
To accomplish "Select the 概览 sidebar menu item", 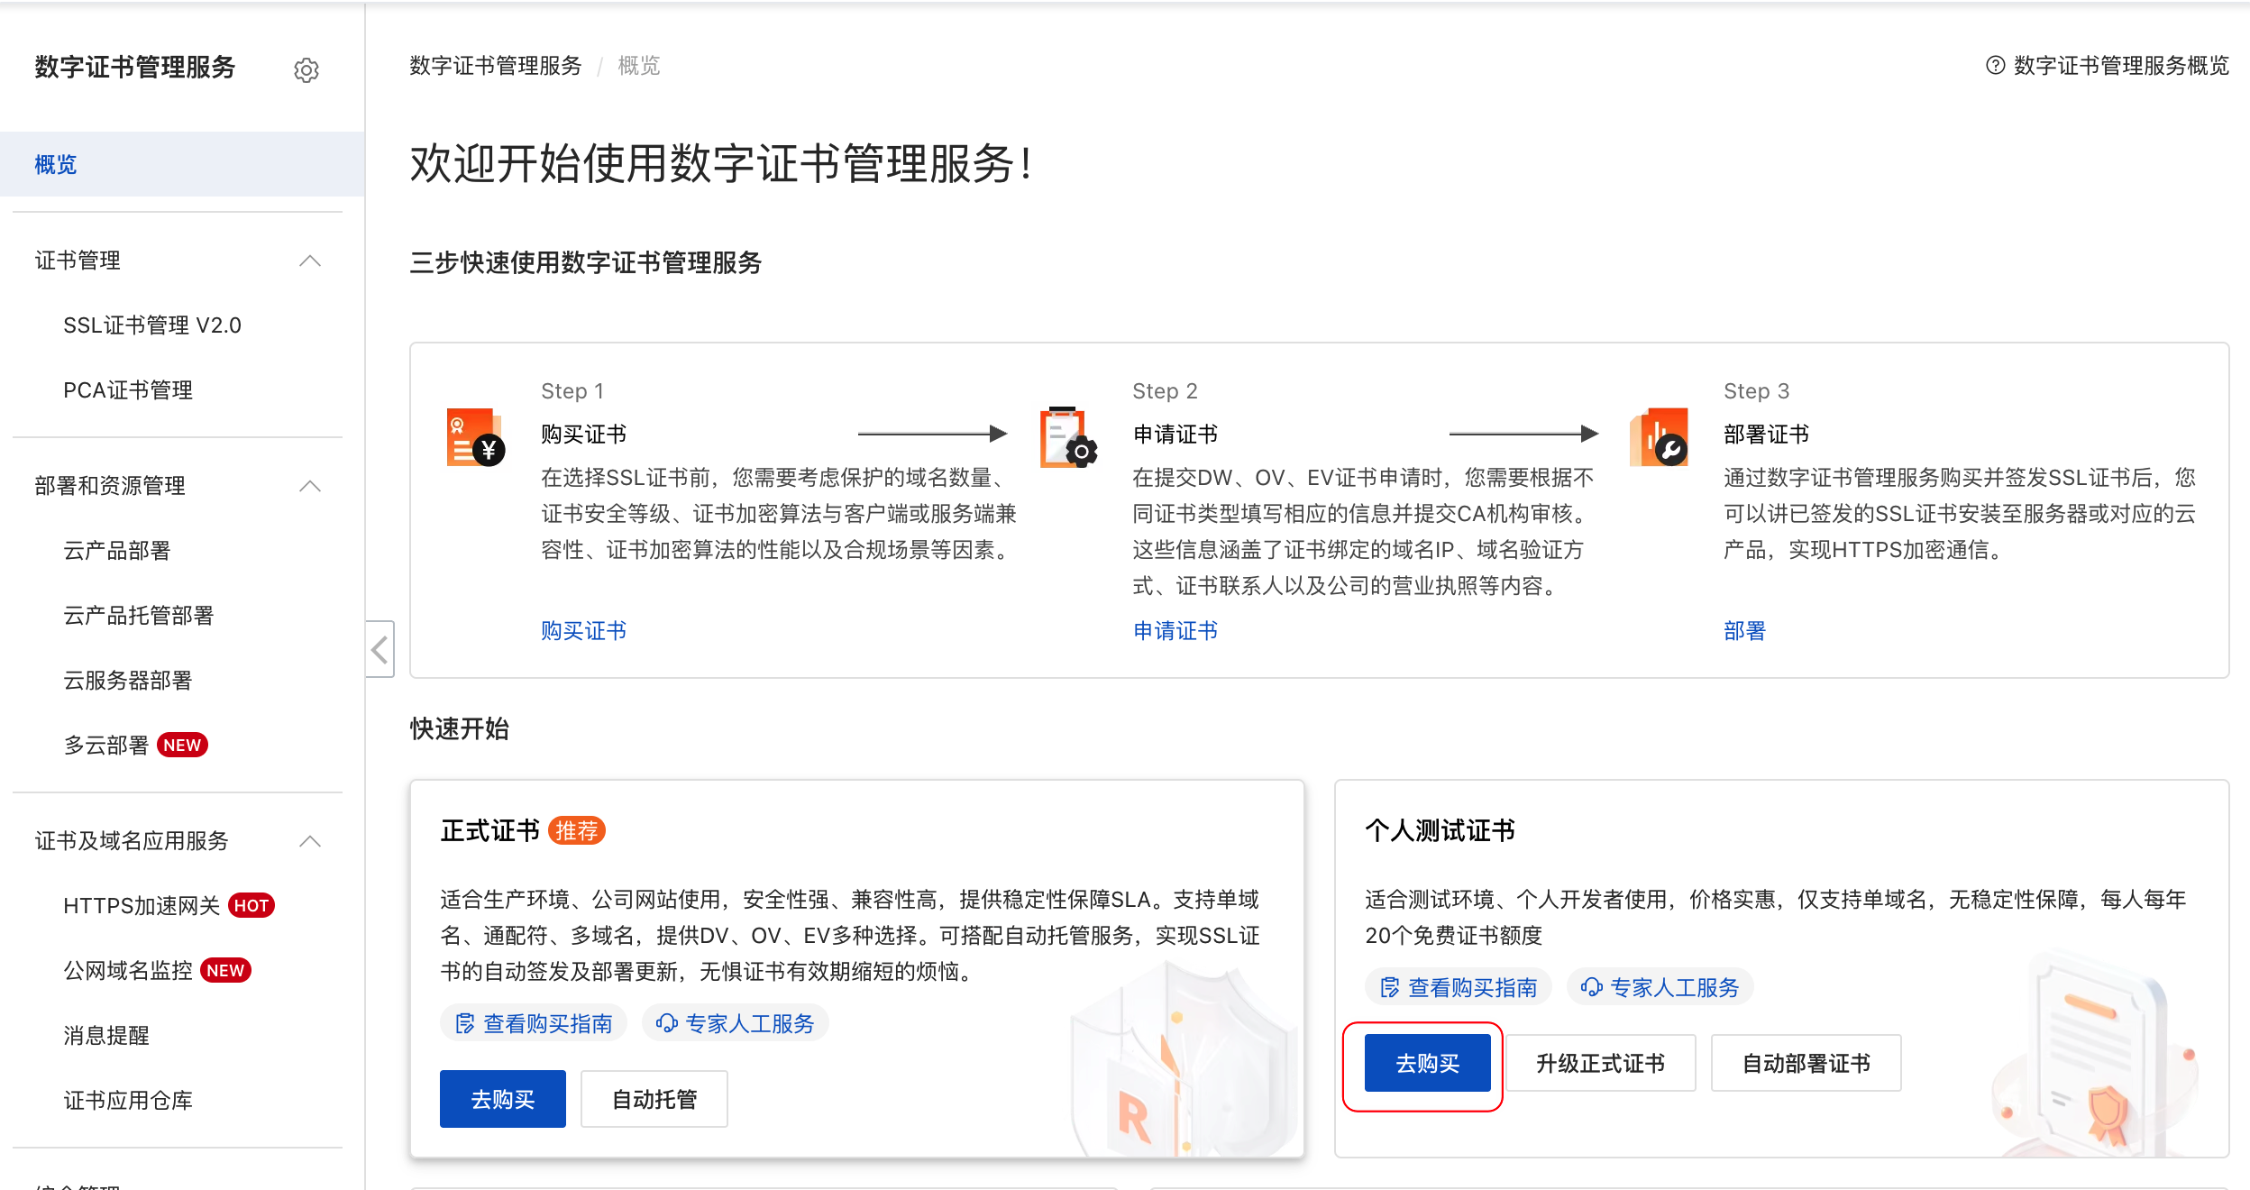I will coord(56,165).
